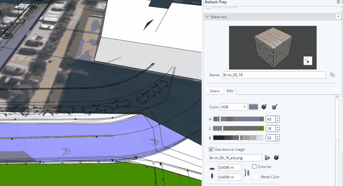The width and height of the screenshot is (343, 186).
Task: Click the texture width 0,6096 m field
Action: [230, 167]
